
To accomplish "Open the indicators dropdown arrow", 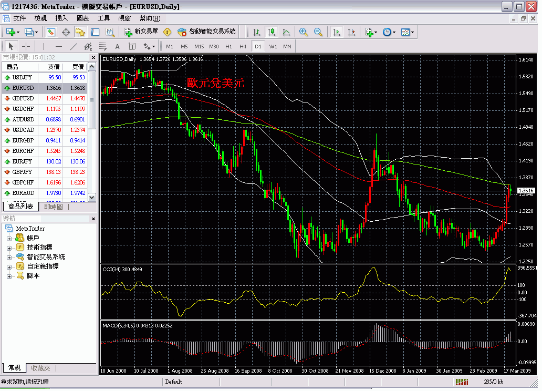I will tap(376, 33).
